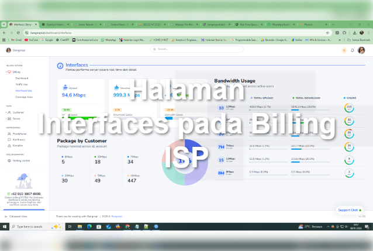Click the Windows Start button
Image resolution: width=373 pixels, height=251 pixels.
pyautogui.click(x=4, y=226)
